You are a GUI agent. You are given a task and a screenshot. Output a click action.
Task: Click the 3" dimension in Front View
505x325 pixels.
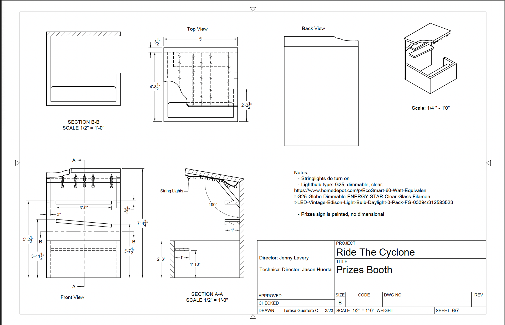click(x=59, y=214)
